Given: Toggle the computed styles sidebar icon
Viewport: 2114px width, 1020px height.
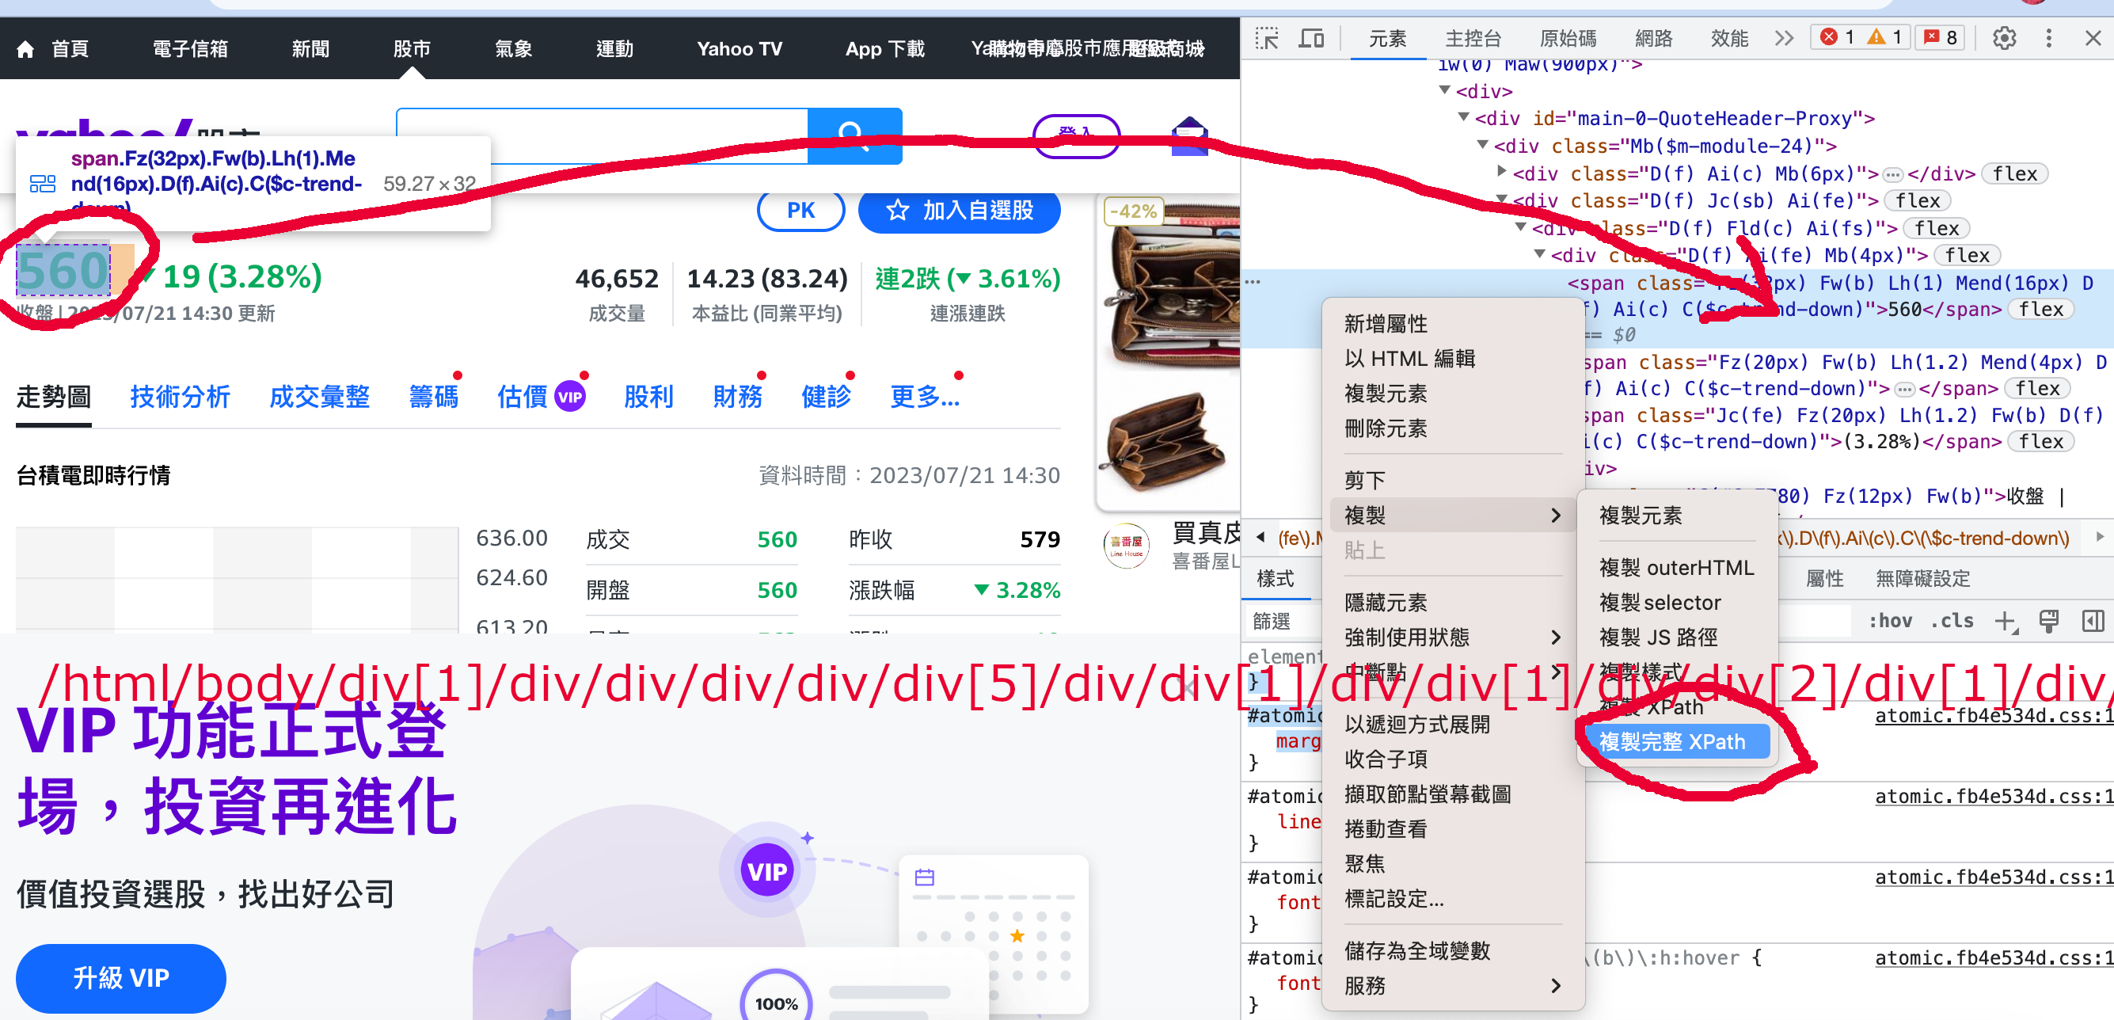Looking at the screenshot, I should click(2093, 621).
